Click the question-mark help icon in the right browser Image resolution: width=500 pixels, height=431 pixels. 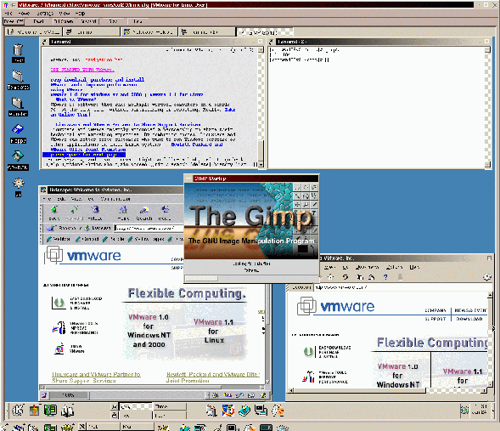(x=385, y=277)
